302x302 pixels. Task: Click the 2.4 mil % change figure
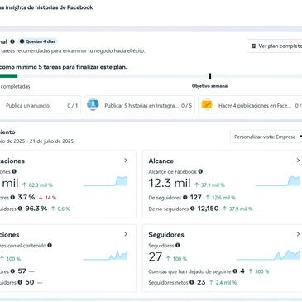click(x=223, y=282)
